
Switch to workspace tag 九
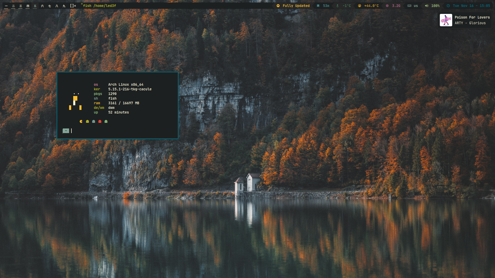pyautogui.click(x=64, y=6)
